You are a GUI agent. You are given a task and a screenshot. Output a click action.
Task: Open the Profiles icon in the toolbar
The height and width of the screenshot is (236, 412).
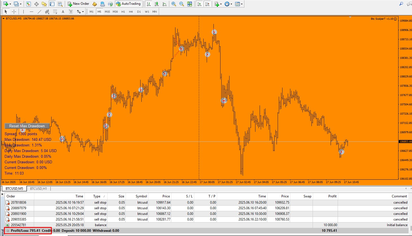pos(16,4)
